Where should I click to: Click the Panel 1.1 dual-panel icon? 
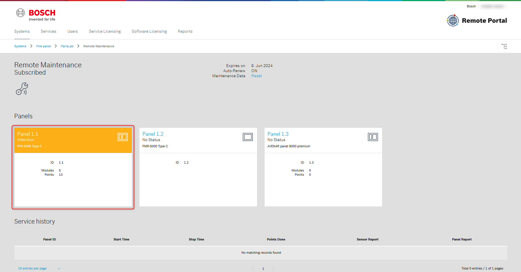click(x=123, y=137)
